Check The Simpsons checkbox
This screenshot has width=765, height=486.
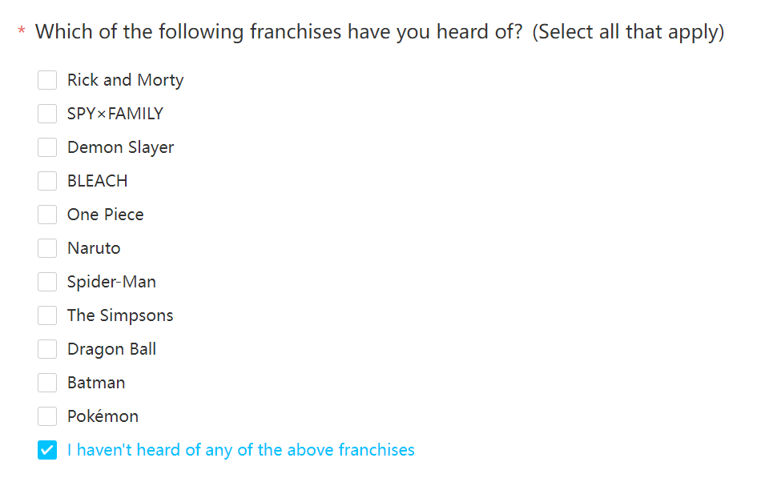click(x=47, y=315)
